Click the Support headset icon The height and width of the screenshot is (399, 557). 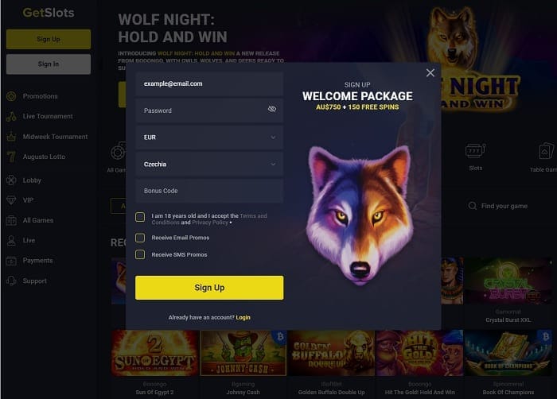tap(11, 281)
